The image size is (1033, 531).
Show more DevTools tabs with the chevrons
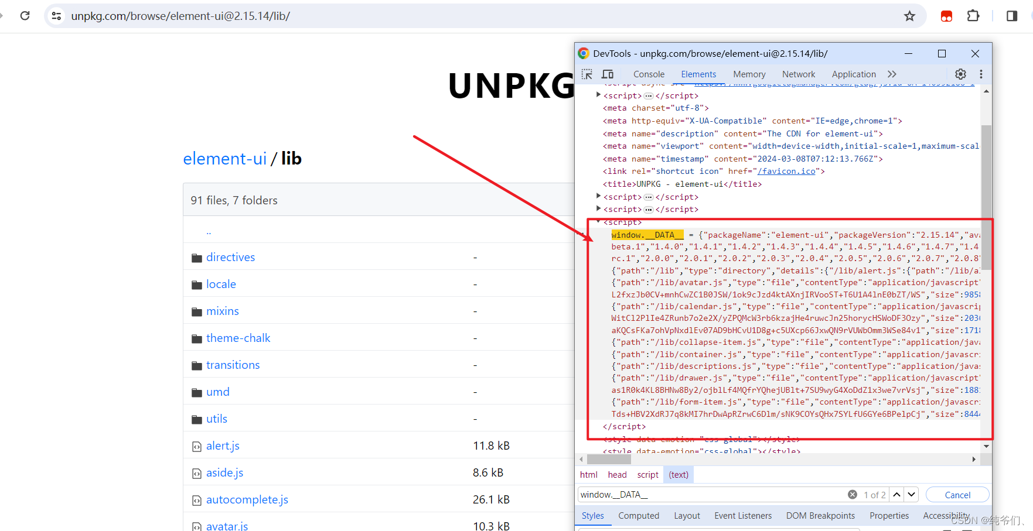(x=892, y=74)
